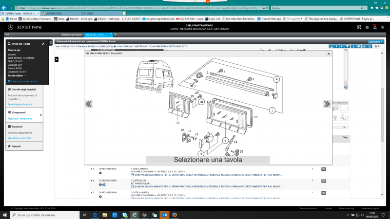
Task: Open the warning notifications icon with red dot
Action: (375, 27)
